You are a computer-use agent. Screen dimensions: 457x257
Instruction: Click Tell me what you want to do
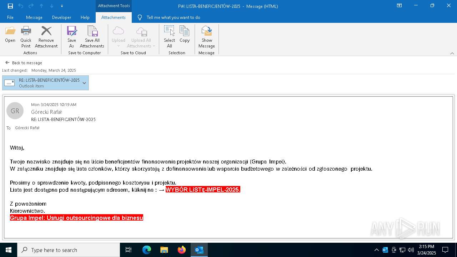173,17
